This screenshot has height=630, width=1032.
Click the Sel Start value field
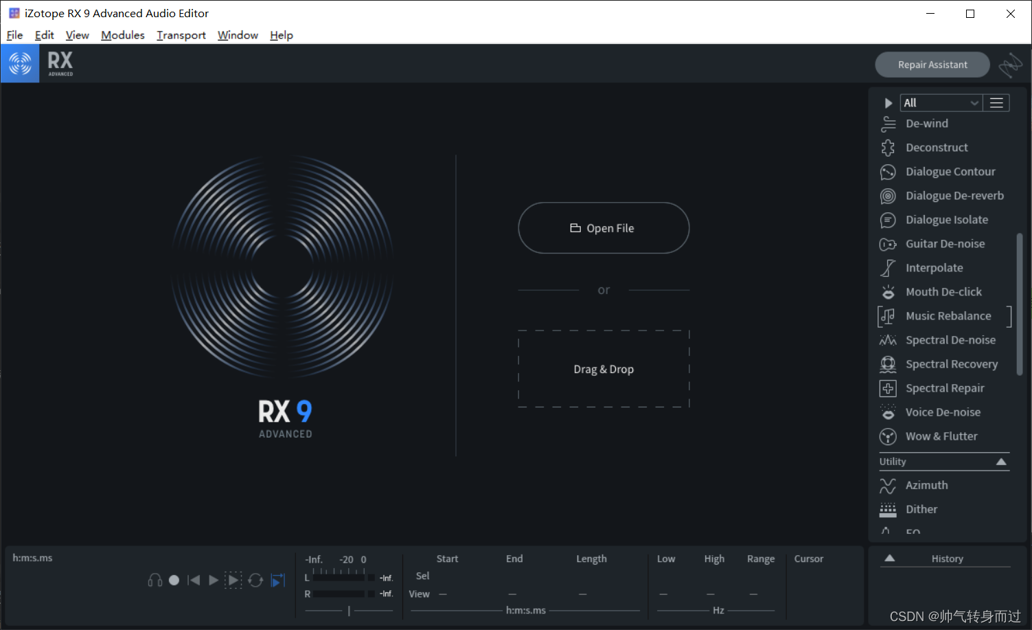[x=447, y=576]
